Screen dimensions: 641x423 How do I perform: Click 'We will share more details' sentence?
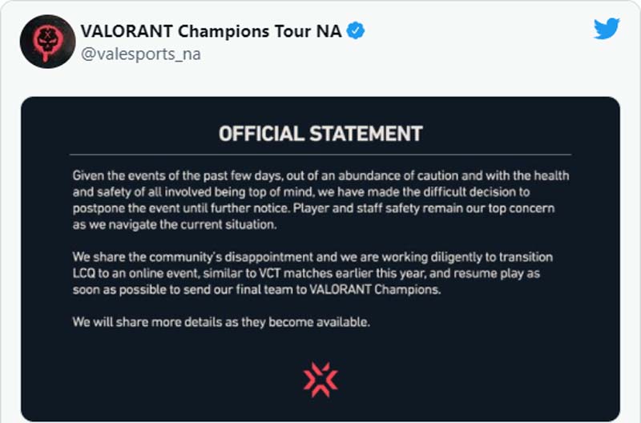click(221, 322)
